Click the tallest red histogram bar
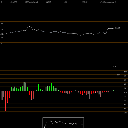Image resolution: width=128 pixels, height=128 pixels. point(6,101)
